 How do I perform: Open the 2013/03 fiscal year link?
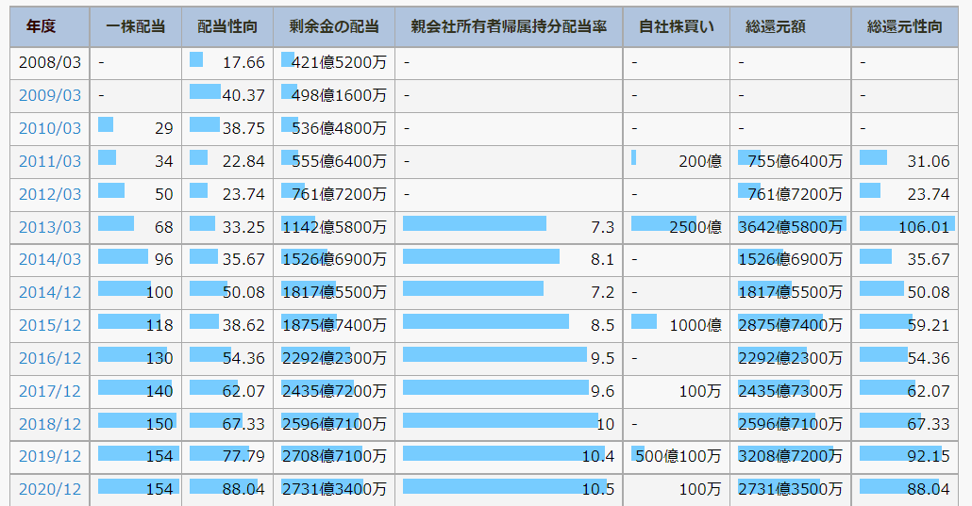point(50,227)
